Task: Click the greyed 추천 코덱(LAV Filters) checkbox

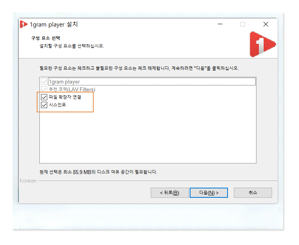Action: click(x=44, y=89)
